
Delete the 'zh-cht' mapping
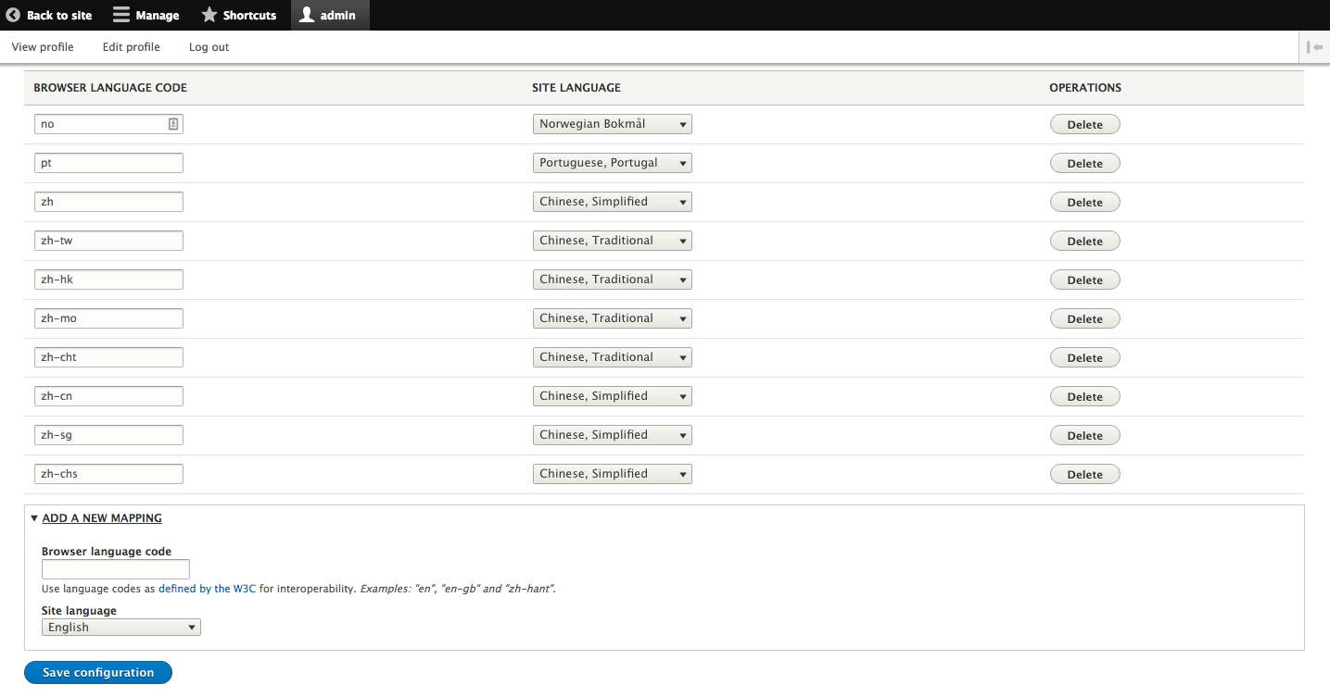[1084, 357]
